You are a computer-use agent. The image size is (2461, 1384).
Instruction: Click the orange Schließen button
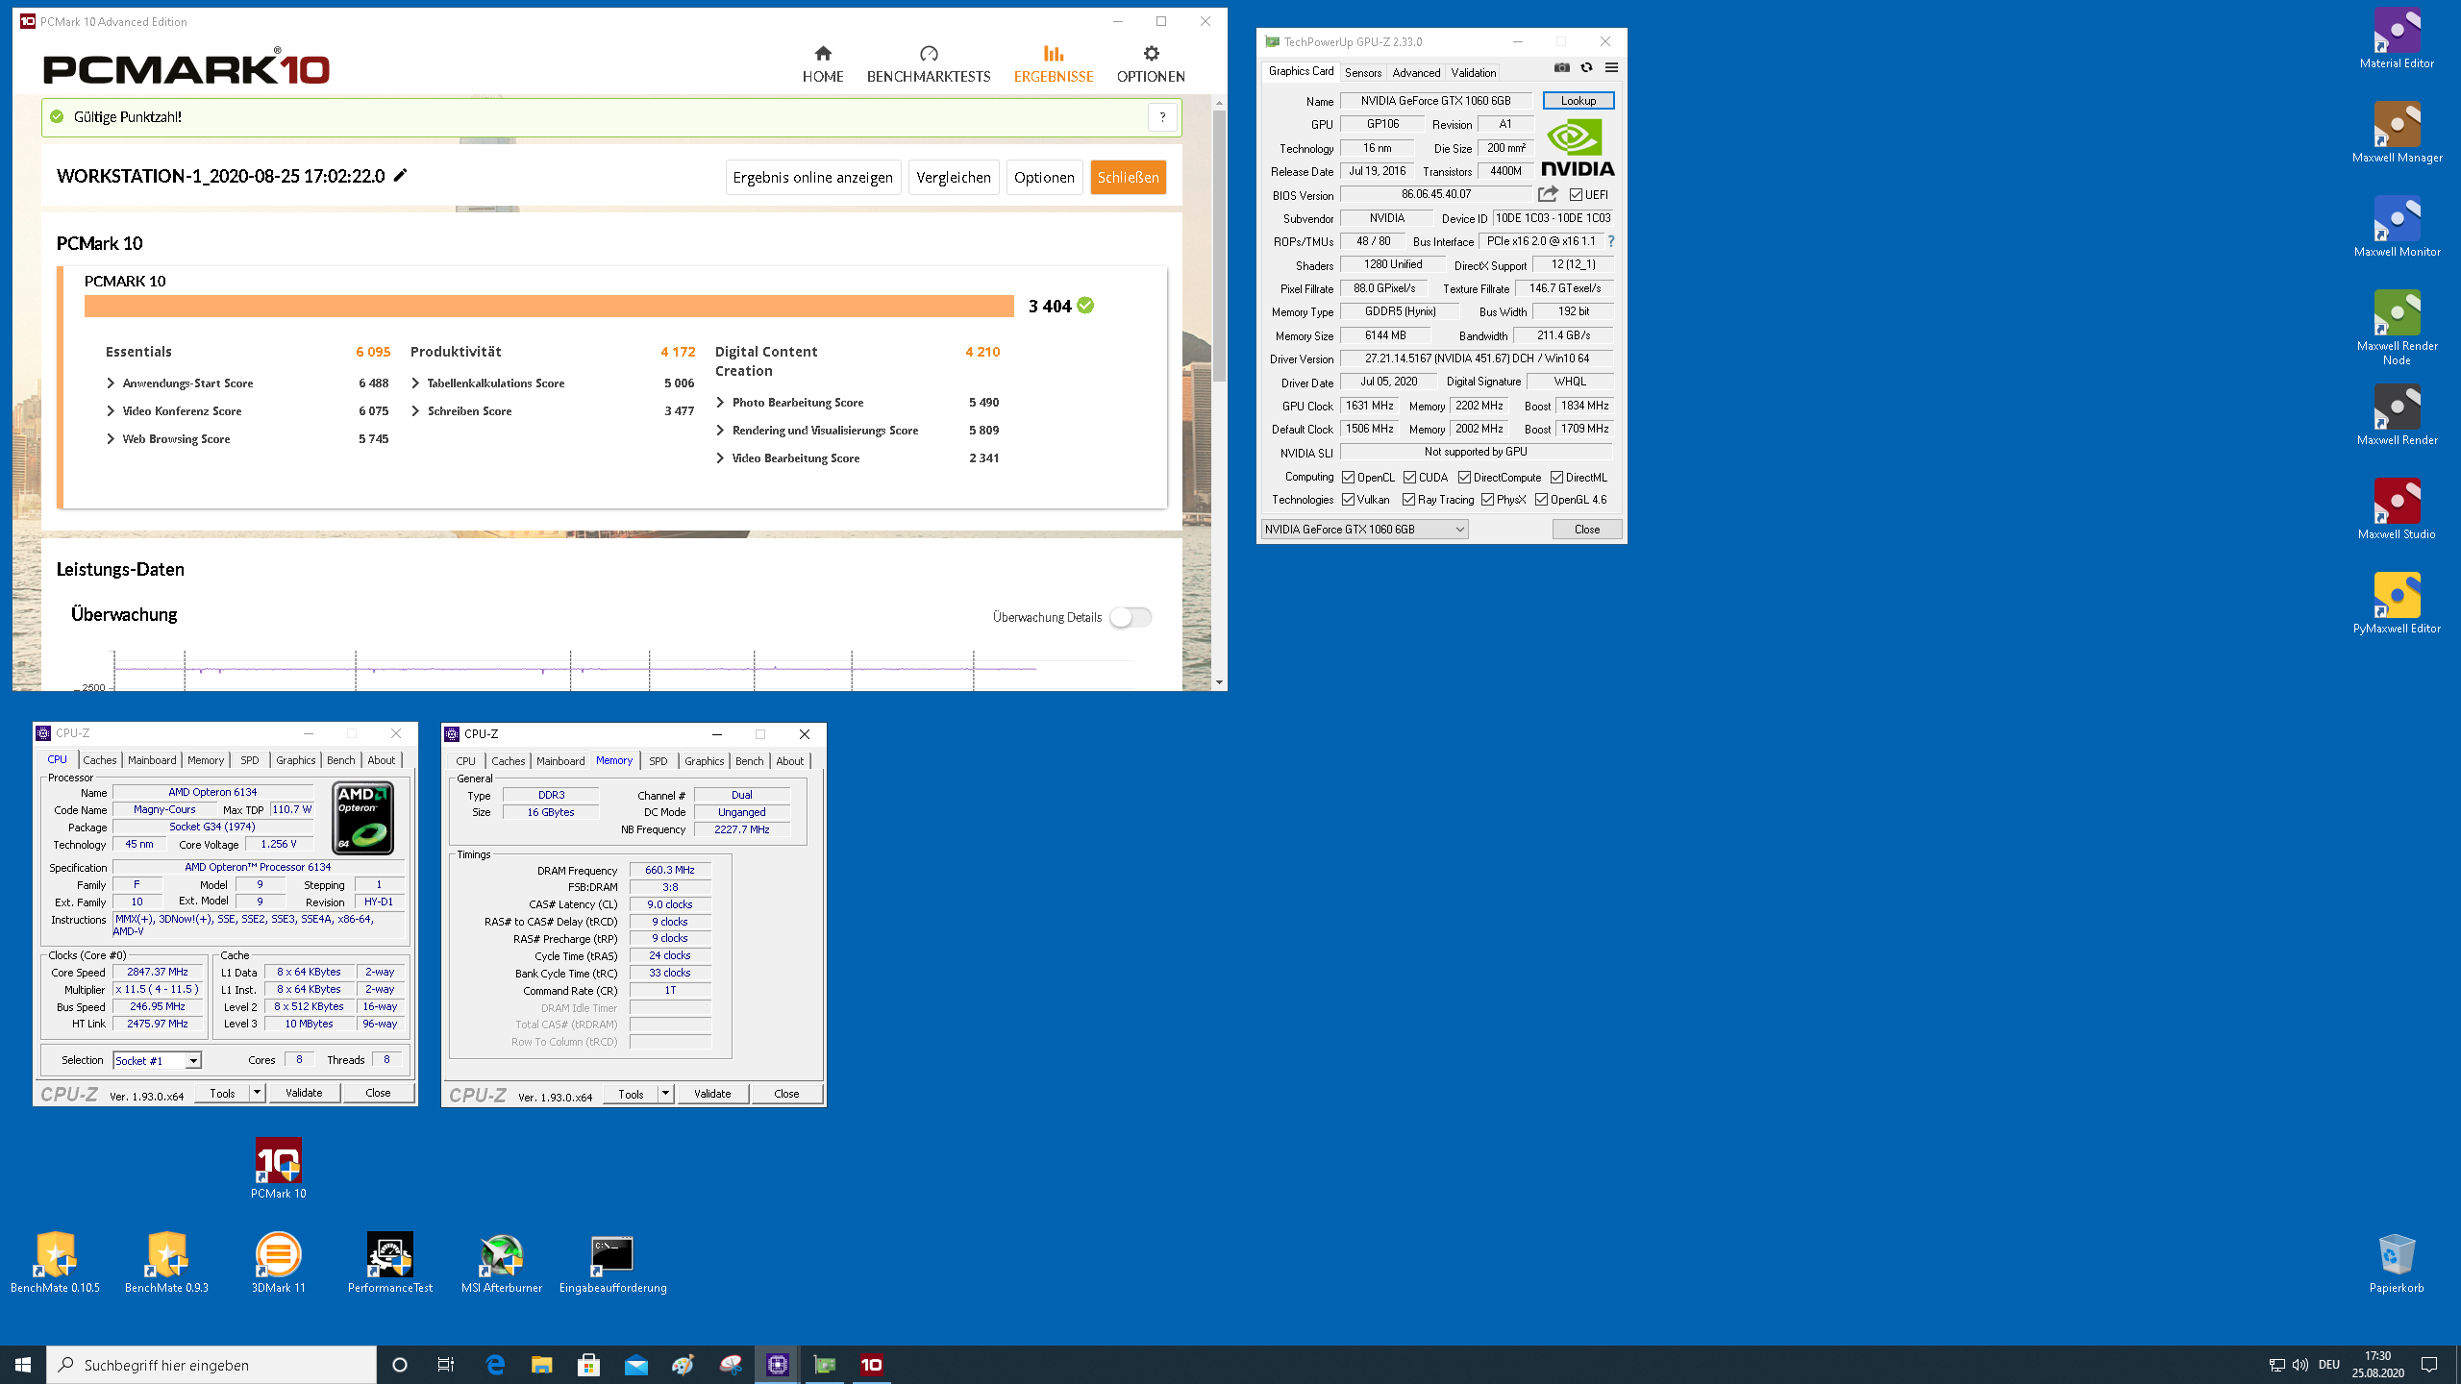(x=1128, y=177)
